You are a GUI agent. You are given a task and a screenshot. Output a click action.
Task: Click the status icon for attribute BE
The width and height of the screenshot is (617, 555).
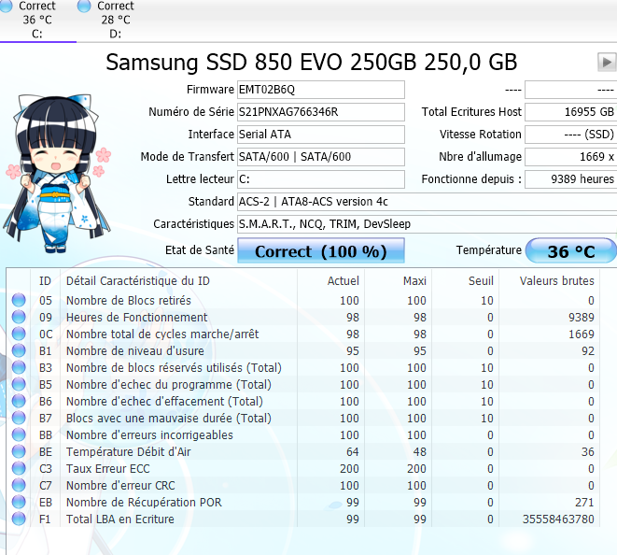(x=19, y=451)
